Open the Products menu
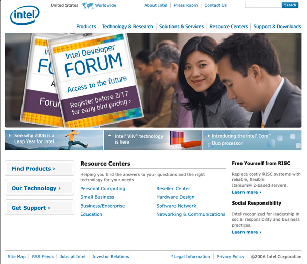This screenshot has width=307, height=264. (x=86, y=27)
